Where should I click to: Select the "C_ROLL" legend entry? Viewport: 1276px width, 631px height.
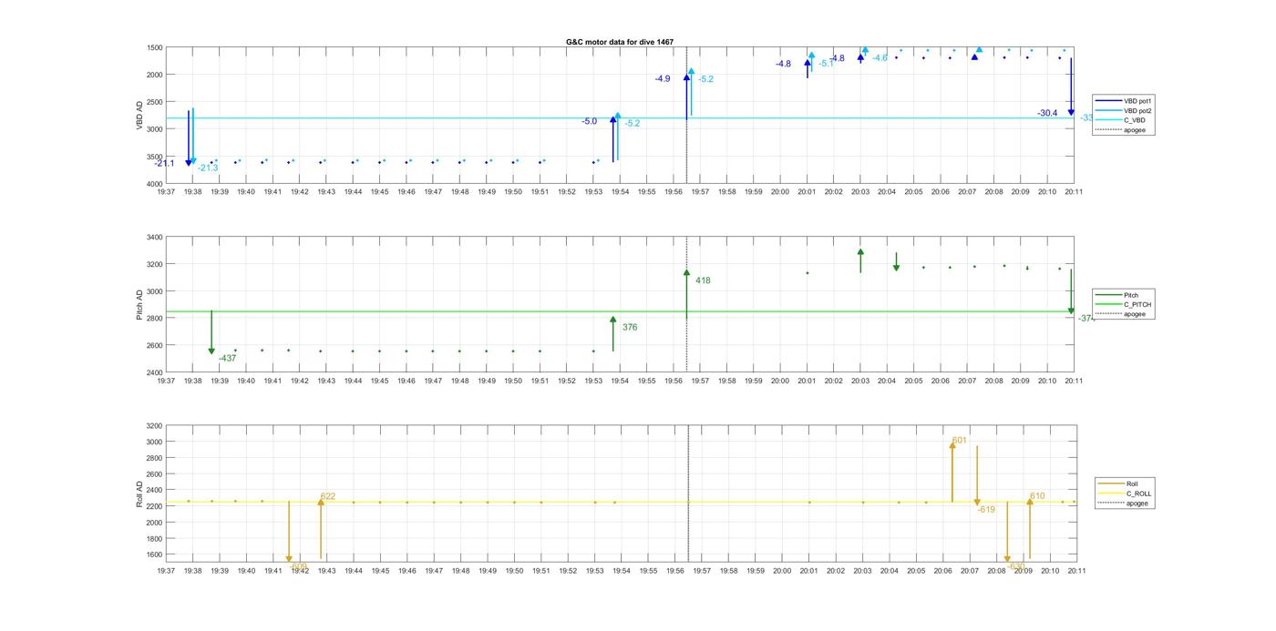click(1125, 494)
